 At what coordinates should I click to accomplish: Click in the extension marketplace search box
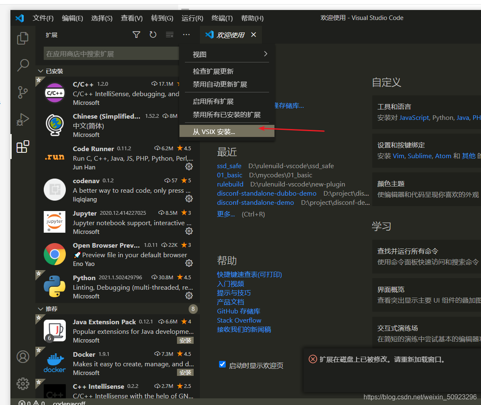111,54
